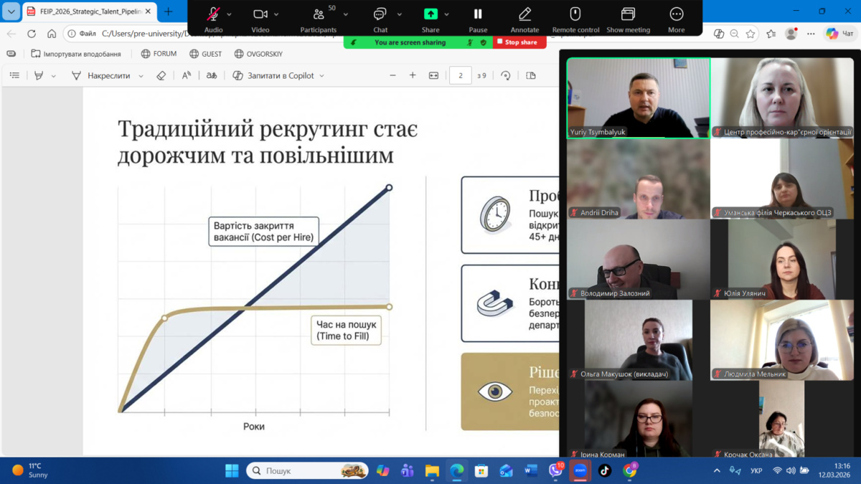Switch to the FEIP_2026_Strategic_Talent_Pipeline tab
This screenshot has width=861, height=484.
86,11
